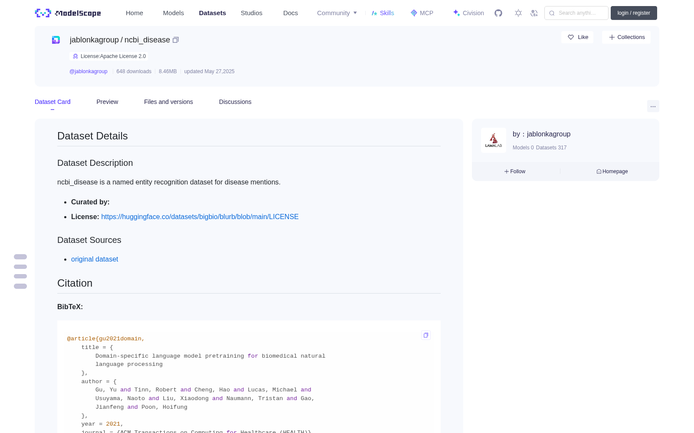Add dataset to Collections
The image size is (694, 433).
pyautogui.click(x=626, y=37)
